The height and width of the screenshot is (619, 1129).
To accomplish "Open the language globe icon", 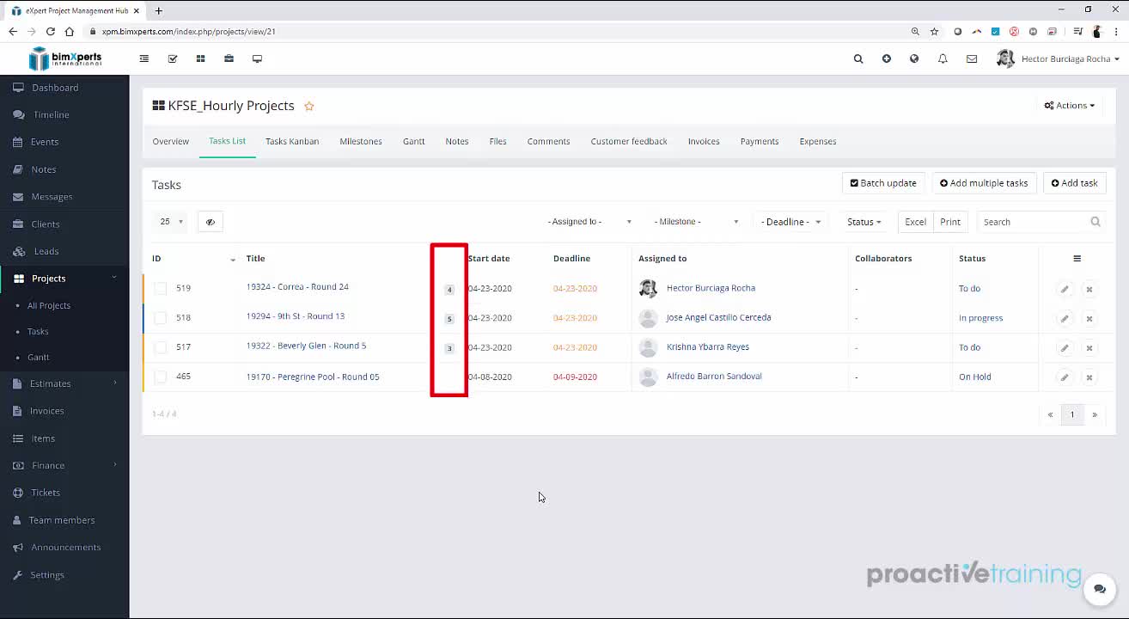I will (914, 58).
